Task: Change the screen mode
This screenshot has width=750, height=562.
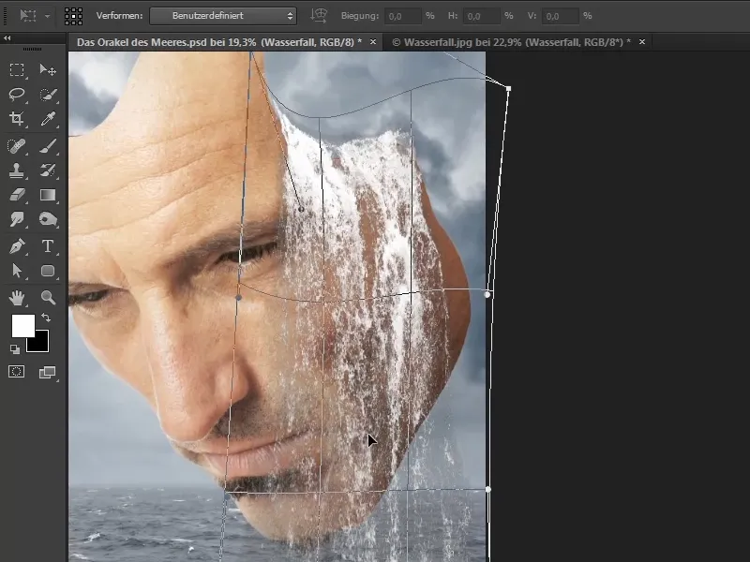Action: (x=48, y=372)
